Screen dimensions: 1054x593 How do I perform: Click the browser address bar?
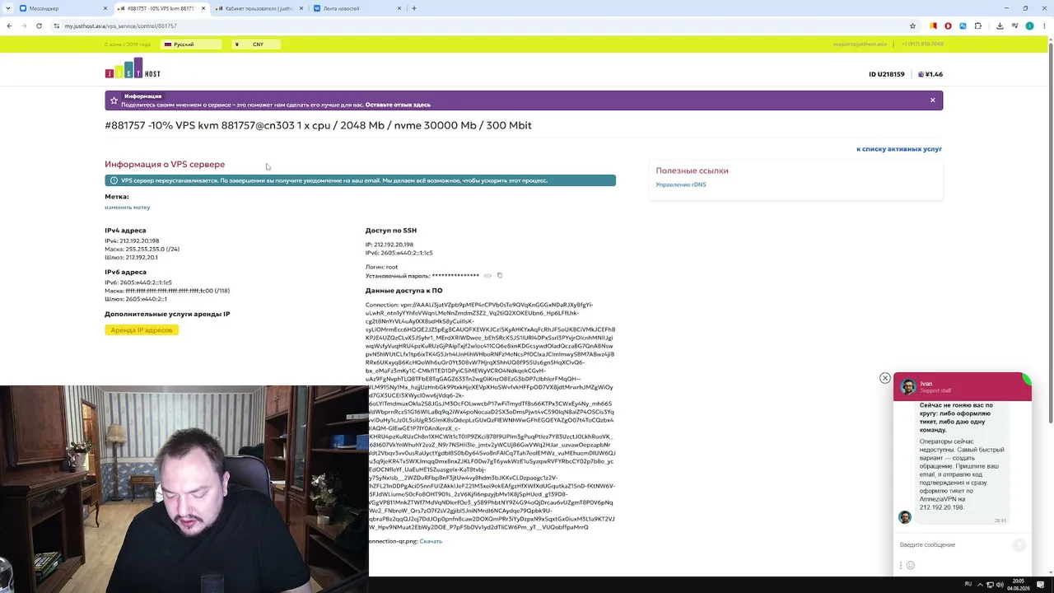pyautogui.click(x=478, y=26)
